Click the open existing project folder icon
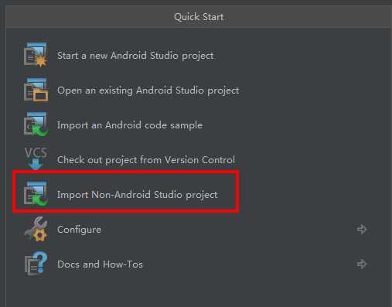This screenshot has width=392, height=307. pos(36,90)
